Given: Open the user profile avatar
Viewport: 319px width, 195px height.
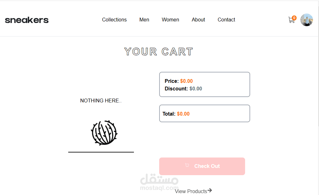Looking at the screenshot, I should (x=306, y=20).
